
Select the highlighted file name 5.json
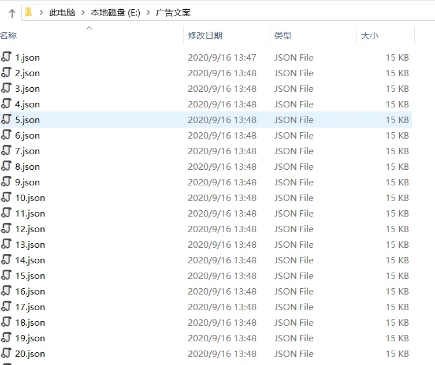(x=28, y=120)
